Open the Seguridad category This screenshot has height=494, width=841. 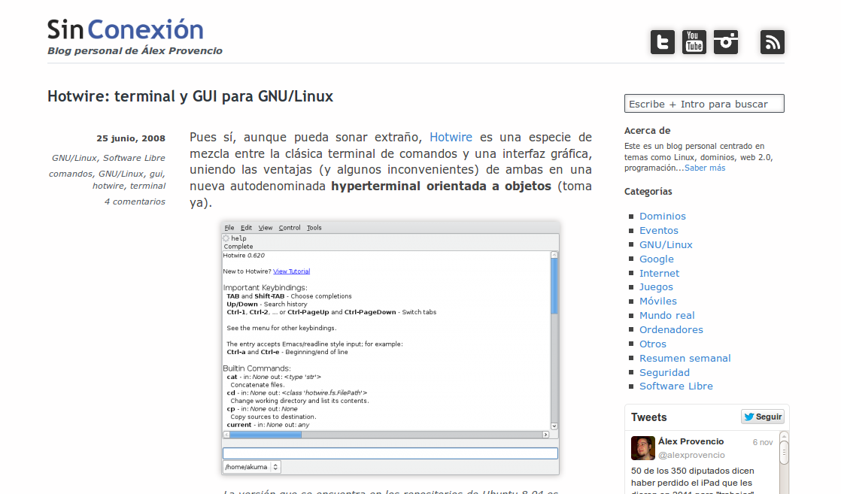click(x=664, y=372)
